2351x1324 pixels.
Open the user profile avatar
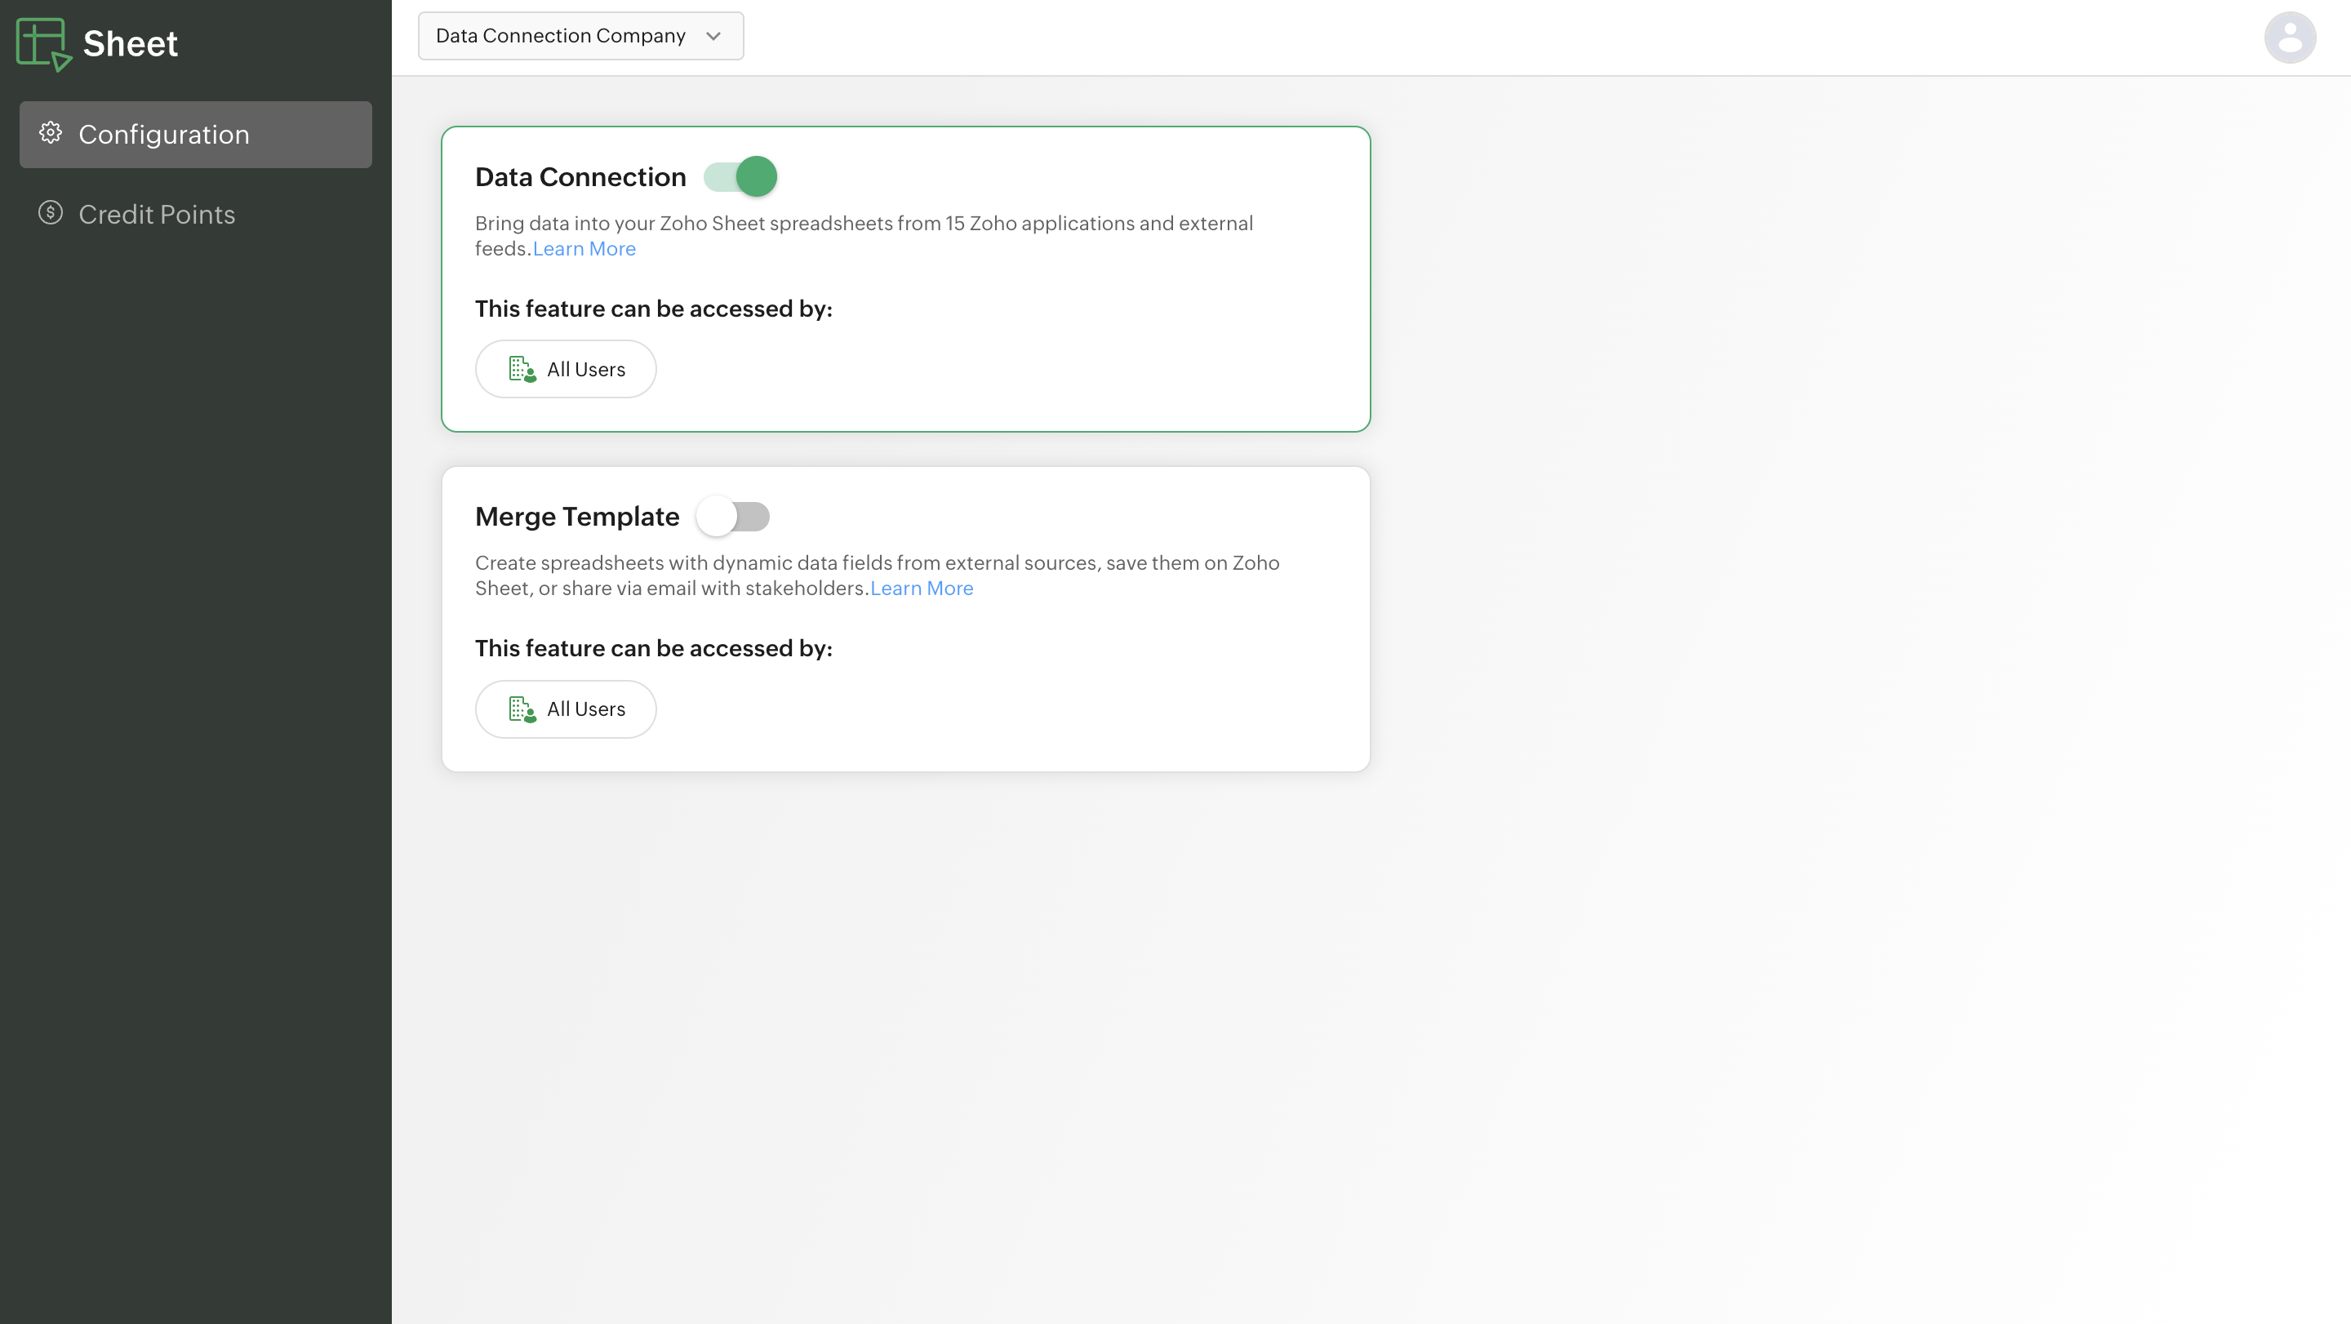click(x=2289, y=38)
